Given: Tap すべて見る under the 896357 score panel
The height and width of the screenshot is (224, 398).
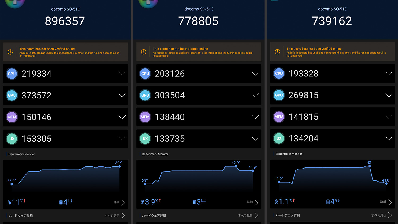Looking at the screenshot, I should (x=115, y=216).
